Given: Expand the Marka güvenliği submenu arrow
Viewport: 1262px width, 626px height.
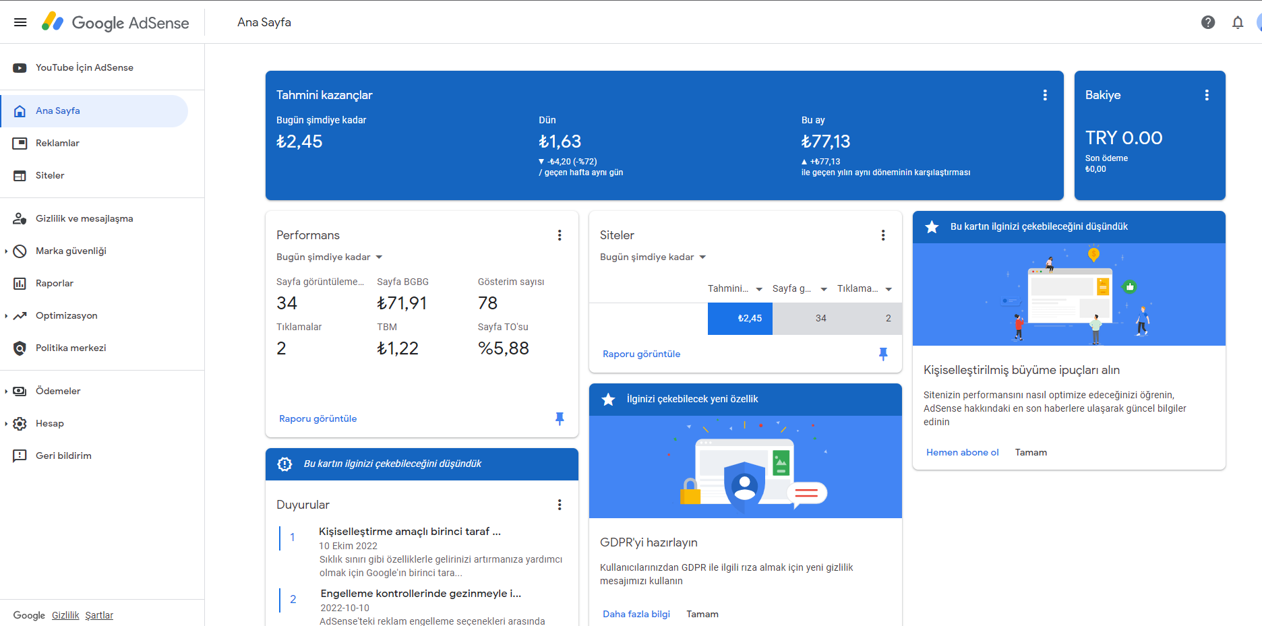Looking at the screenshot, I should pyautogui.click(x=6, y=251).
